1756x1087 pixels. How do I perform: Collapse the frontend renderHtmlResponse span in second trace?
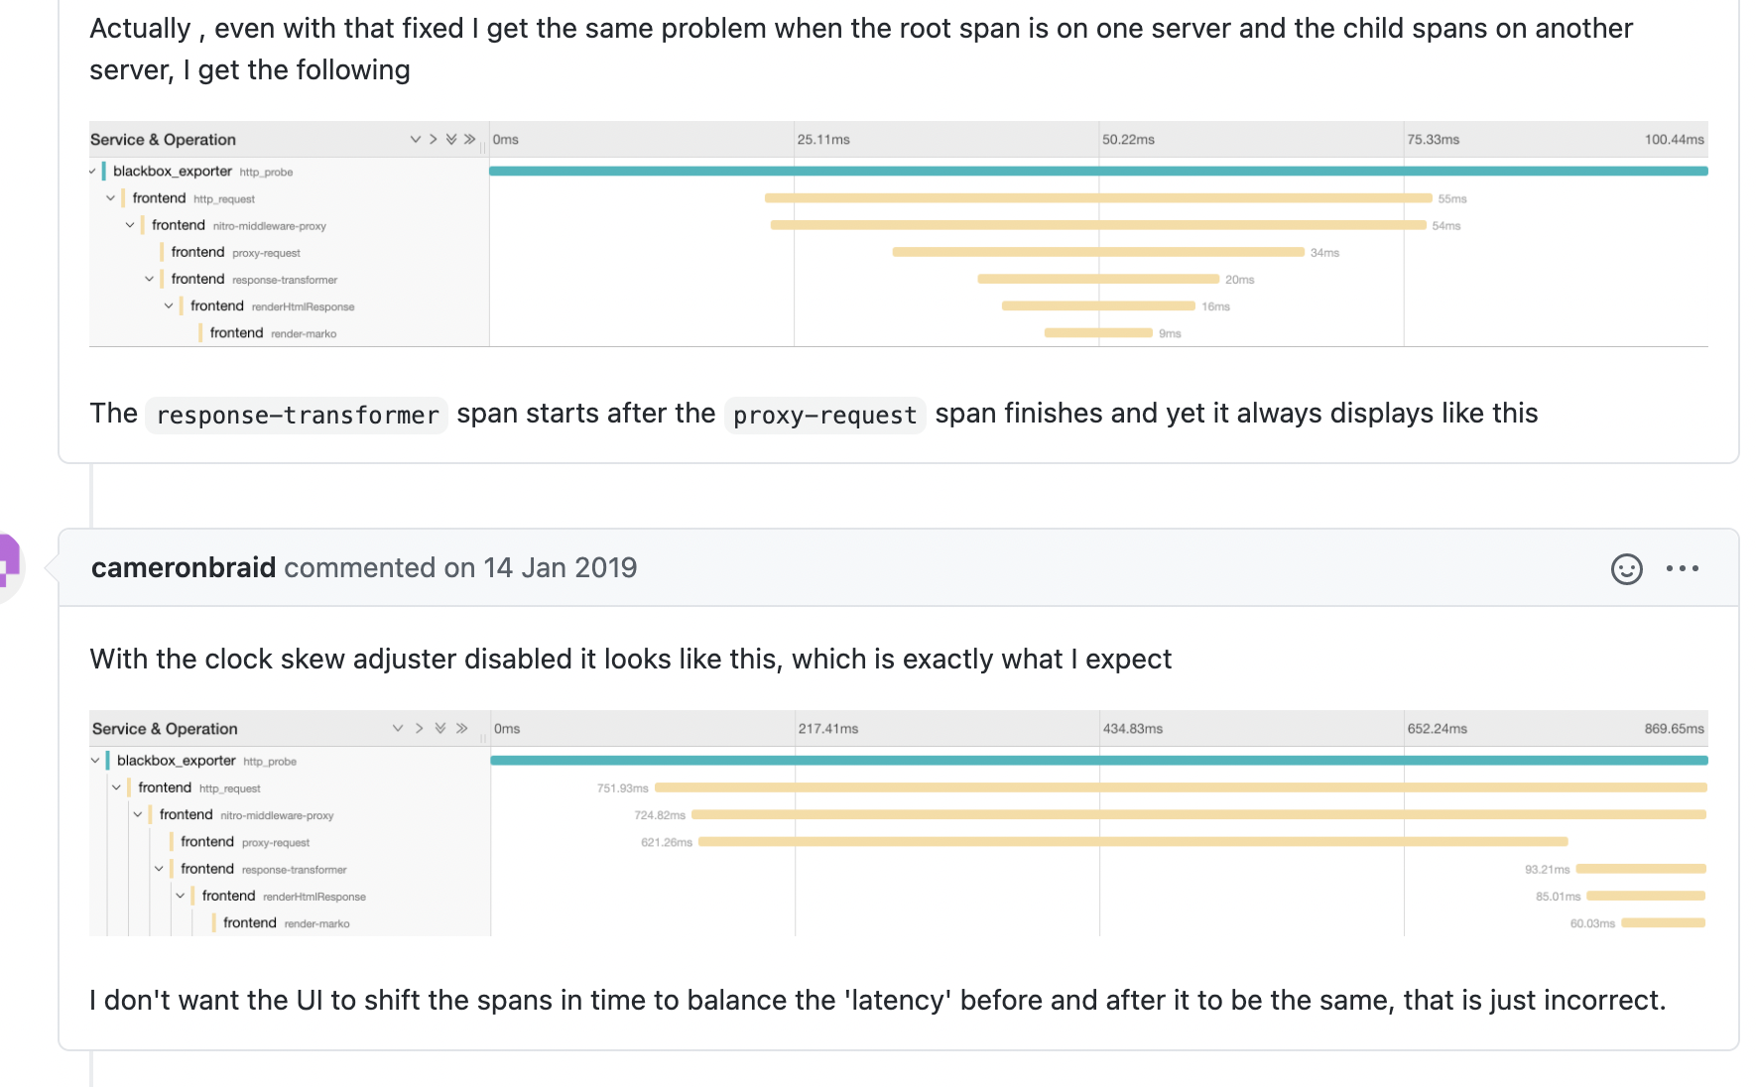click(x=182, y=896)
